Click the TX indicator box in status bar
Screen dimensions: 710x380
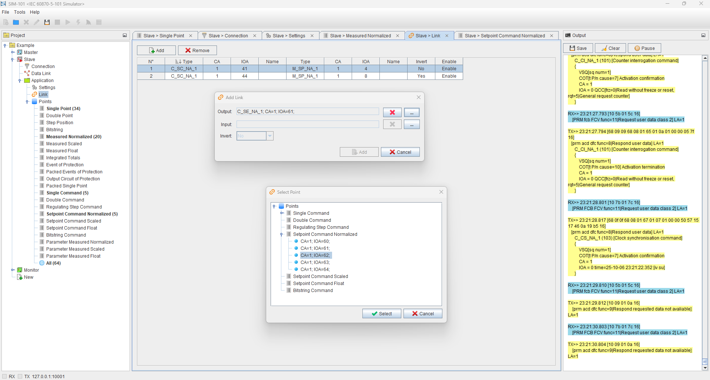tap(20, 376)
